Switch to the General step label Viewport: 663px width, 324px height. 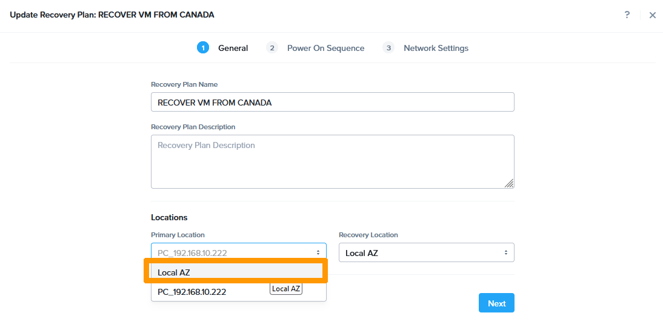click(233, 48)
